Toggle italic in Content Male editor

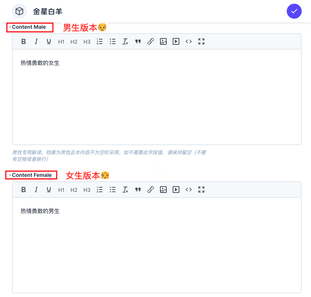click(x=36, y=42)
